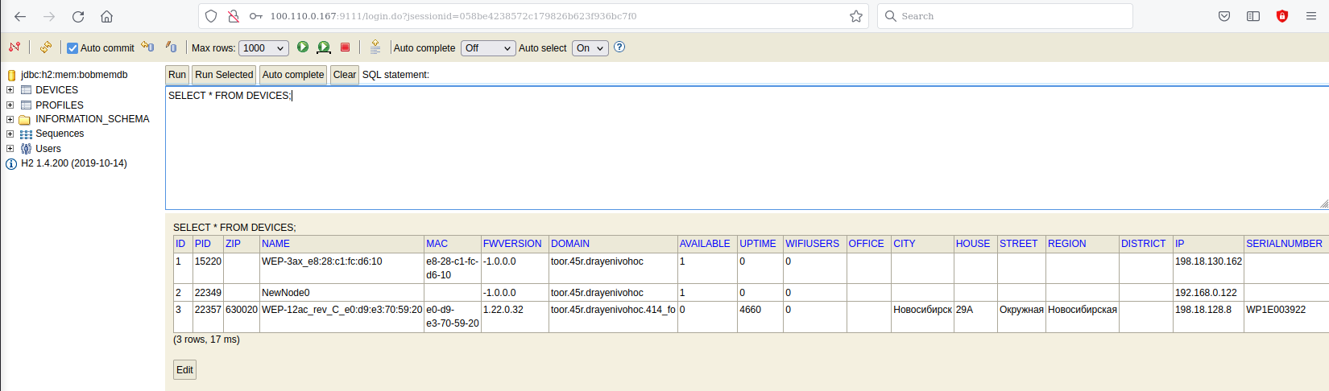The image size is (1329, 391).
Task: Select INFORMATION_SCHEMA label in tree
Action: pos(93,119)
